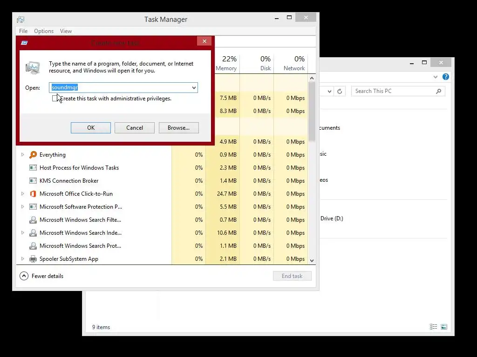Click Microsoft Software Protection process icon
Screen dimensions: 477x357
click(33, 207)
